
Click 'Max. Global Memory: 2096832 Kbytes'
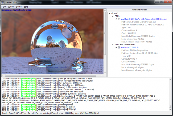point(138,65)
